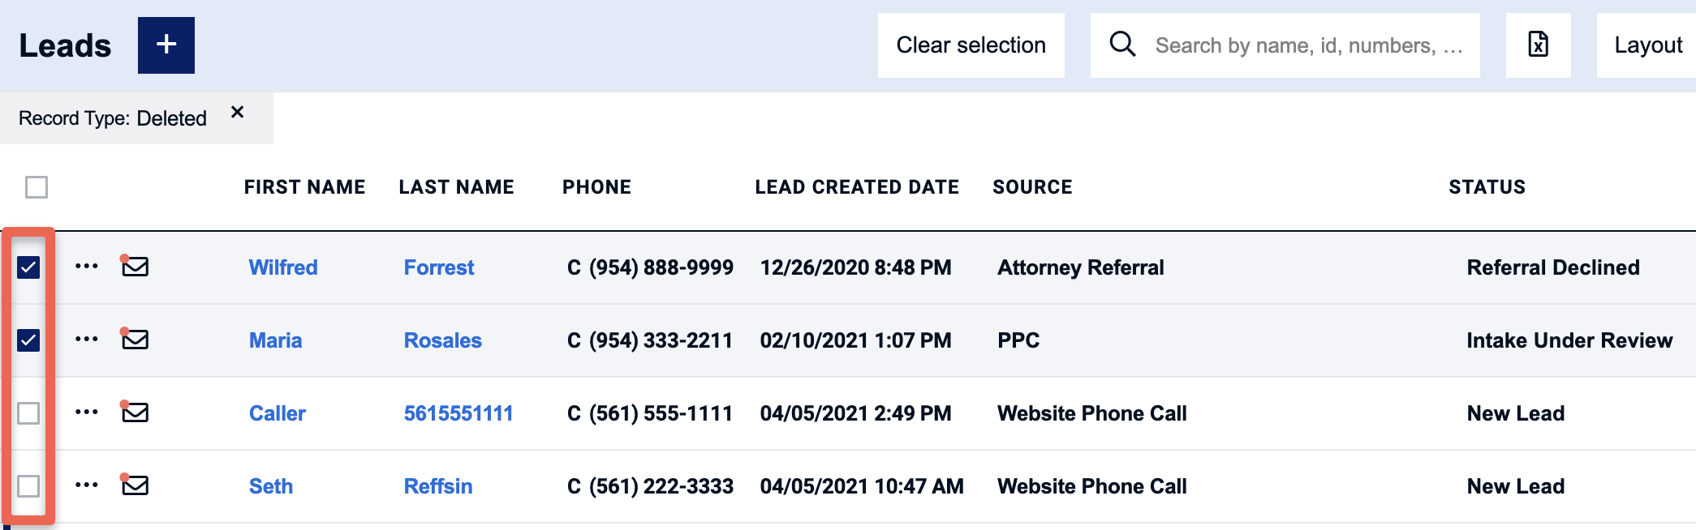
Task: Click the Clear selection button
Action: pos(971,45)
